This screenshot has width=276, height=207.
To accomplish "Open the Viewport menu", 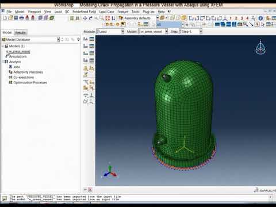I will tap(34, 11).
